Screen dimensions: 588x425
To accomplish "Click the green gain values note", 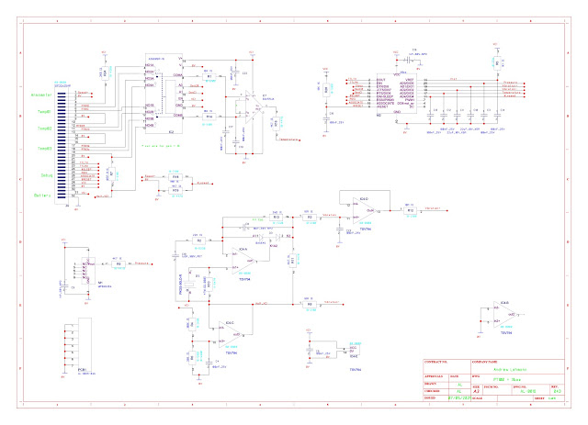I will (x=161, y=146).
